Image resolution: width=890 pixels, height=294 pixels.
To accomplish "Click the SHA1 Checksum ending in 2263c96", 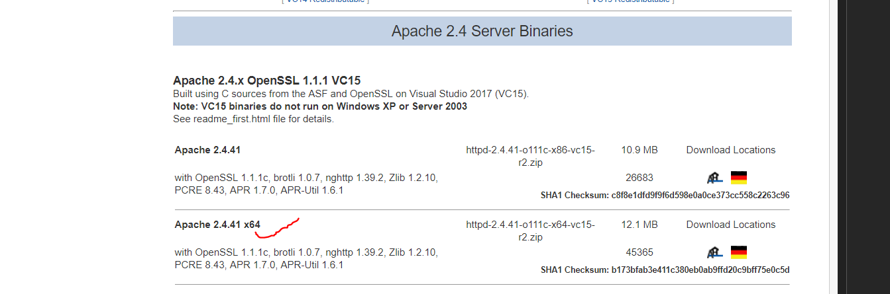I will point(665,196).
